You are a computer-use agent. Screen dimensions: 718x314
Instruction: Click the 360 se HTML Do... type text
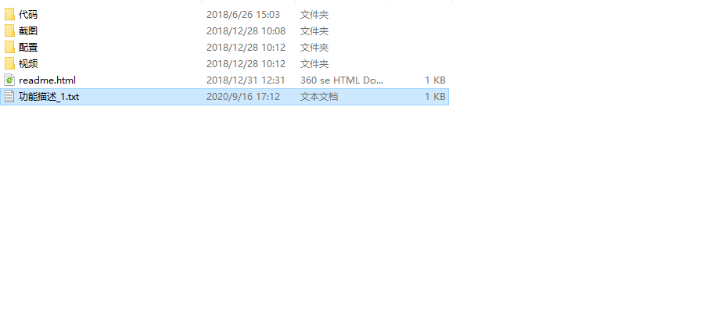342,80
